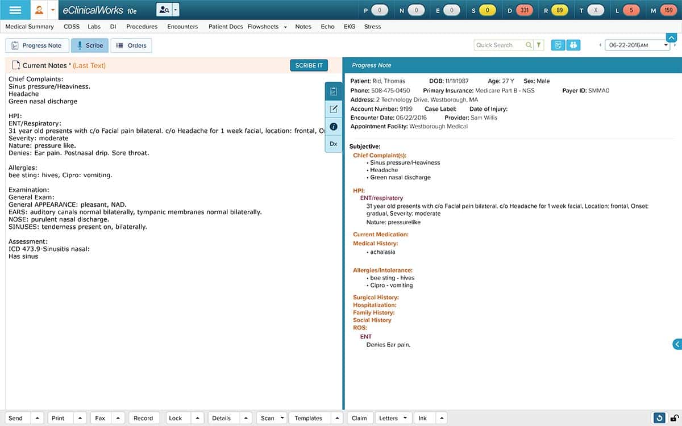Click the SCRIBE IT button

tap(309, 65)
